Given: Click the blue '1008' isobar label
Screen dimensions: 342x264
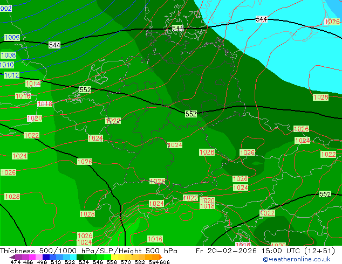Looking at the screenshot, I should coord(8,55).
